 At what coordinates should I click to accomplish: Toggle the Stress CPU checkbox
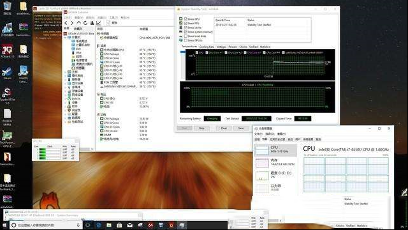click(186, 19)
